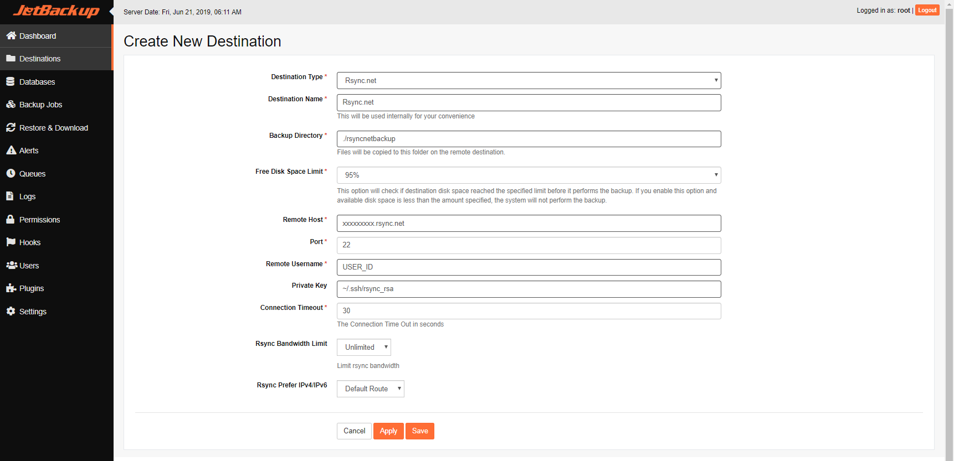954x461 pixels.
Task: Click the Backup Jobs cubes icon
Action: coord(11,104)
